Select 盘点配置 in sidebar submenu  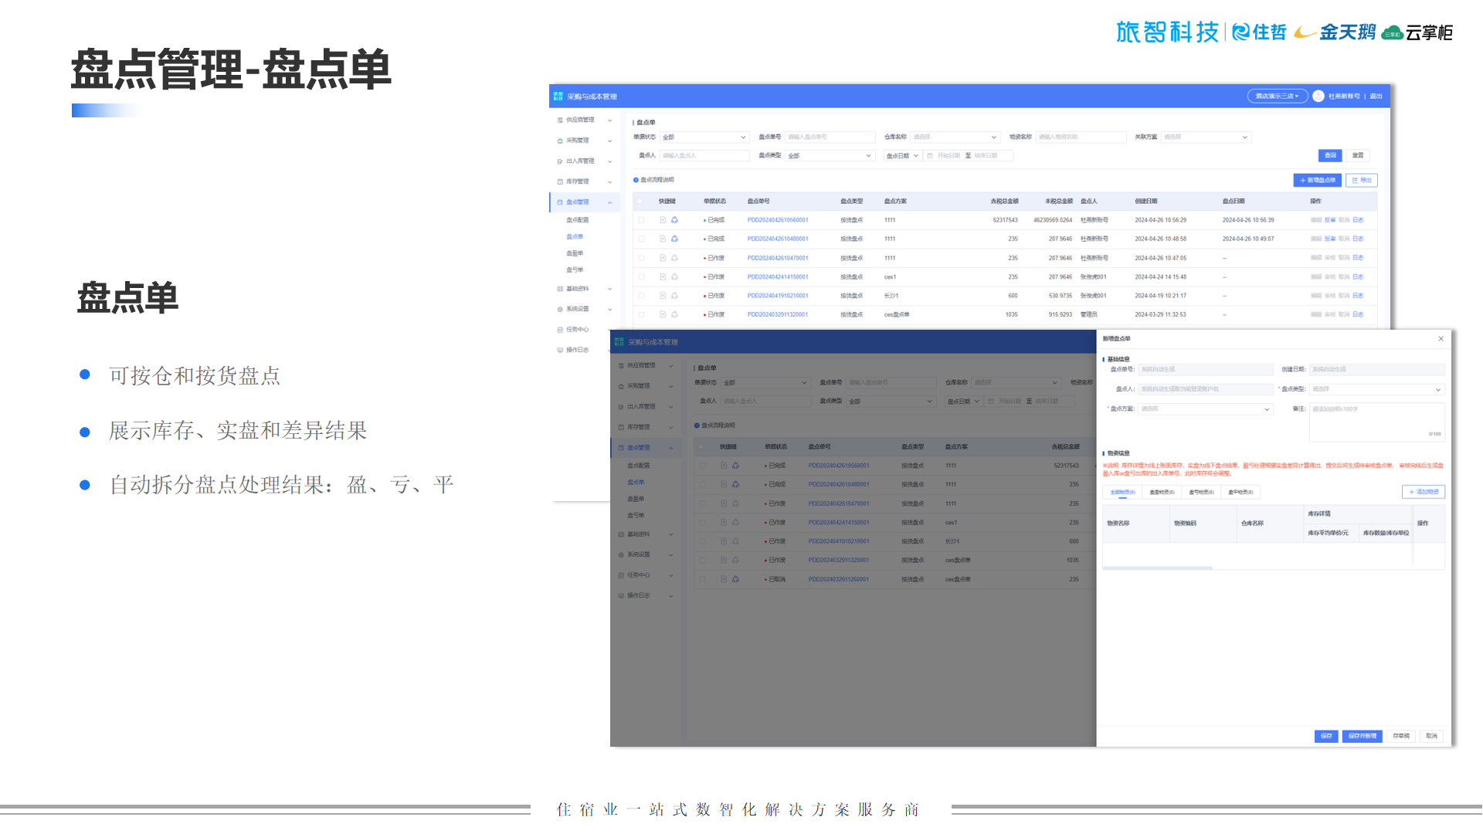(577, 220)
